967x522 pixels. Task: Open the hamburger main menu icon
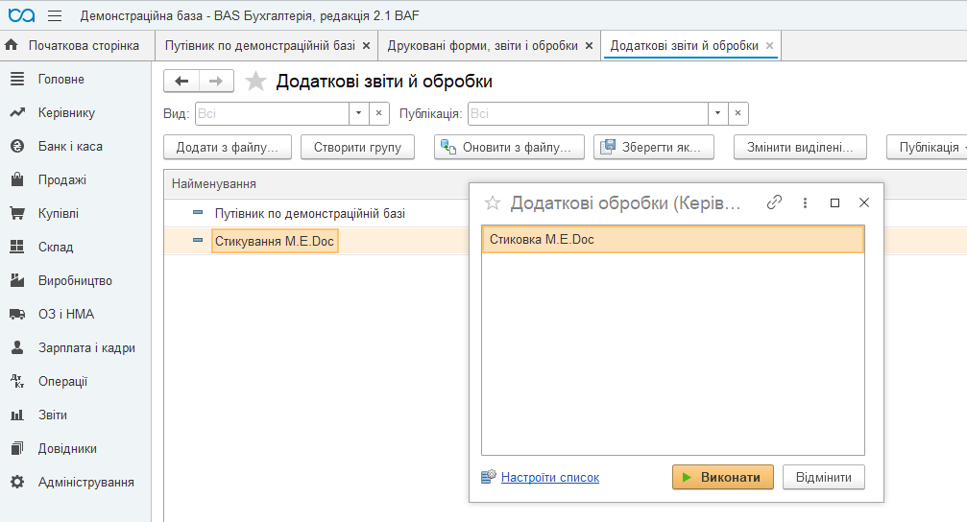[54, 16]
